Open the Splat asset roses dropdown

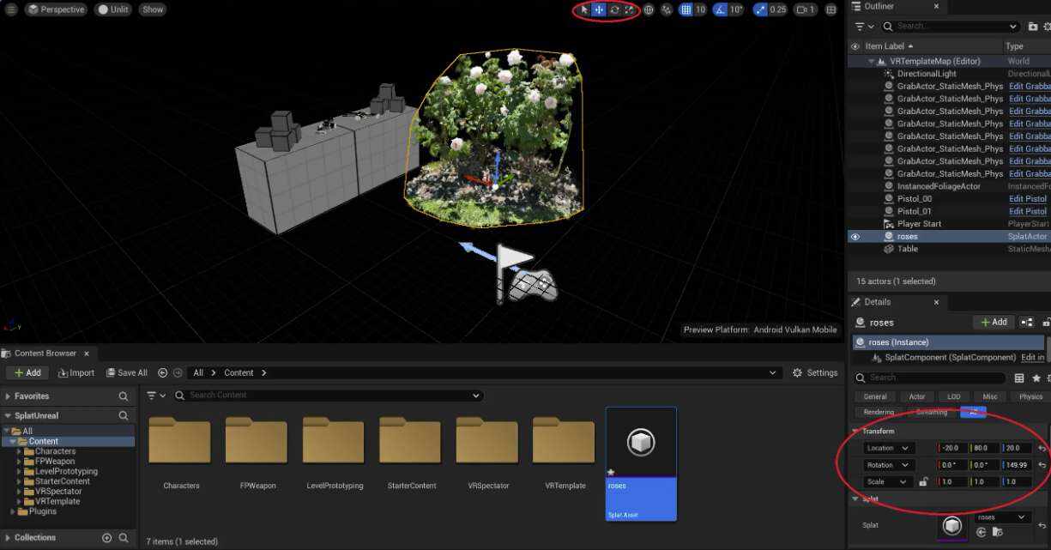coord(1003,517)
